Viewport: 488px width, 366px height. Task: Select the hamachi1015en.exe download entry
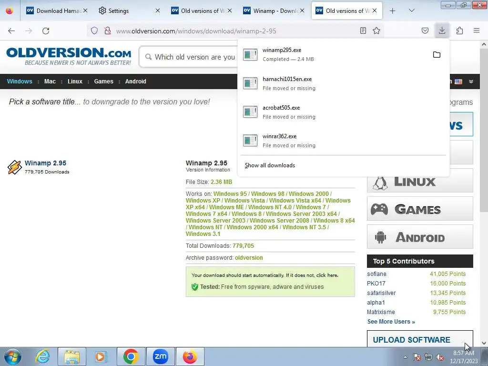coord(344,83)
